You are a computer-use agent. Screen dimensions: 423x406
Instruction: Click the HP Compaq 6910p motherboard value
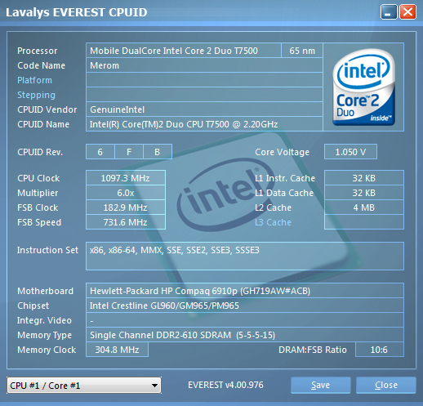click(245, 291)
